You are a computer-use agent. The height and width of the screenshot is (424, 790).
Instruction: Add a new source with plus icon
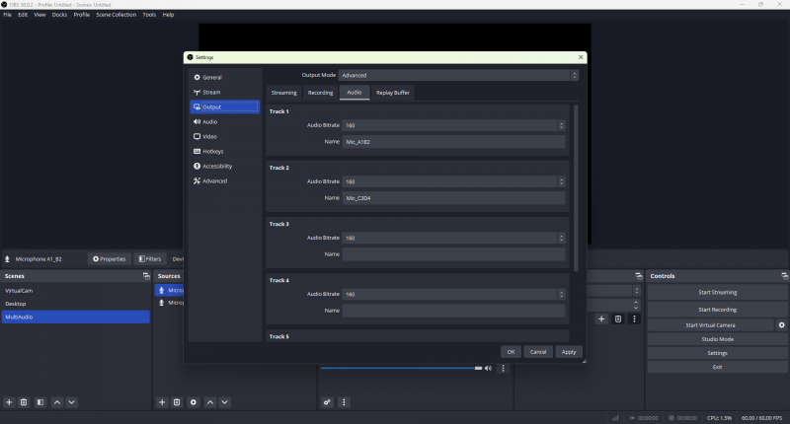tap(162, 402)
